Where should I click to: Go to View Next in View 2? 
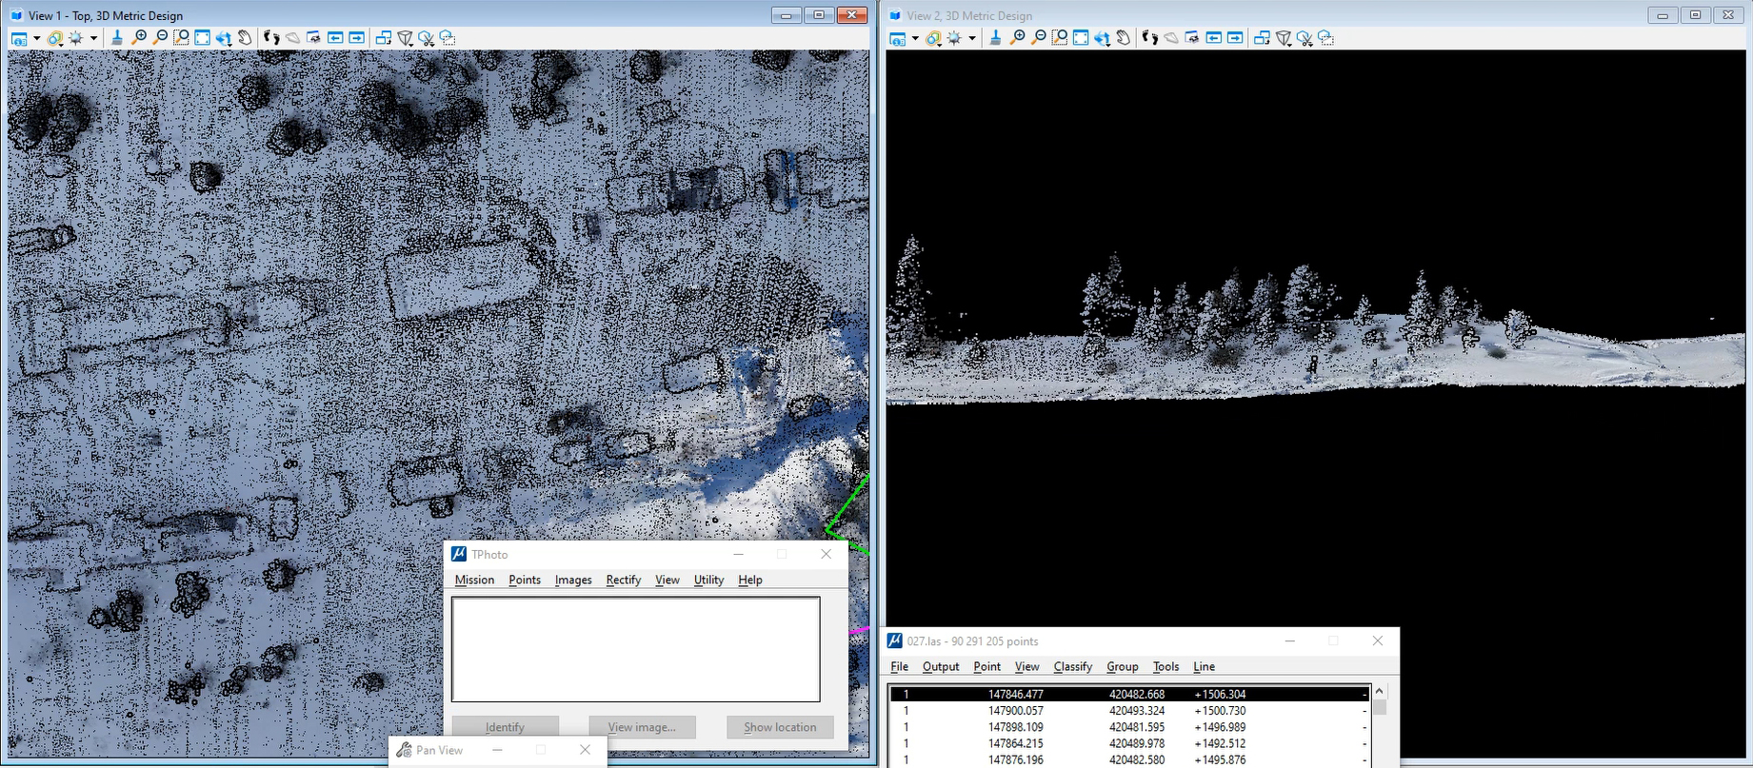1235,38
